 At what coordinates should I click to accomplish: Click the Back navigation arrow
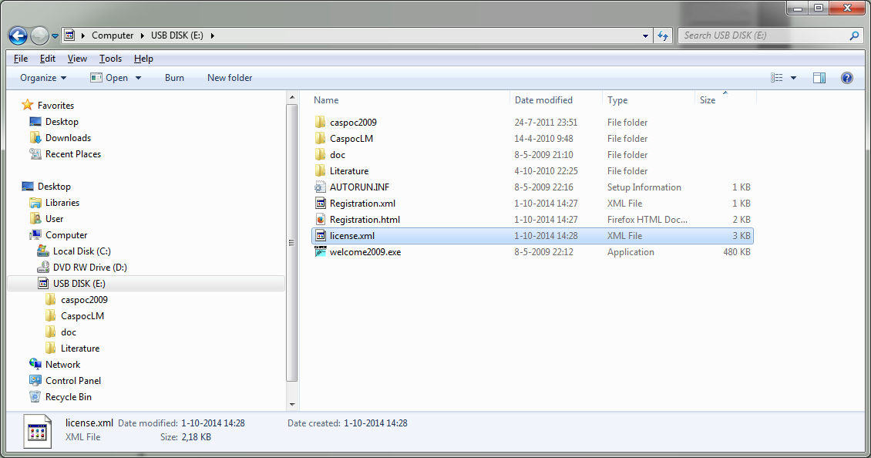[18, 35]
